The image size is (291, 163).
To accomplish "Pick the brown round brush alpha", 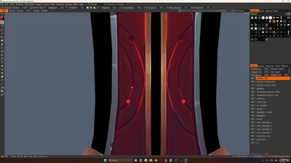I will click(x=274, y=21).
